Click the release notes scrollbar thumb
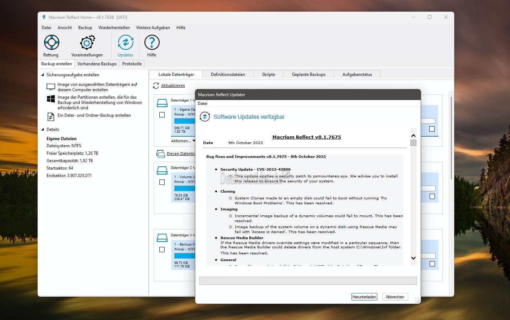 (413, 143)
